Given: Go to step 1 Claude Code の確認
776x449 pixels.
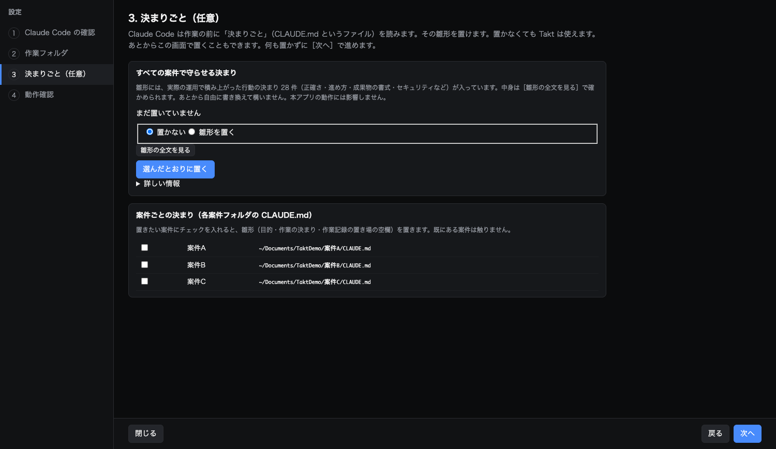Looking at the screenshot, I should point(57,33).
